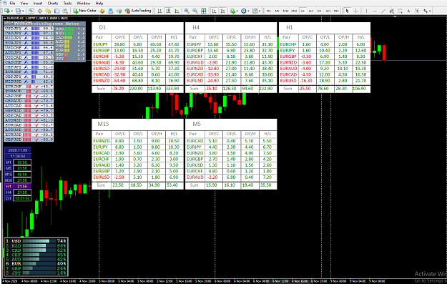Switch chart to bar chart type
Screen dimensions: 447x284
[x=160, y=11]
